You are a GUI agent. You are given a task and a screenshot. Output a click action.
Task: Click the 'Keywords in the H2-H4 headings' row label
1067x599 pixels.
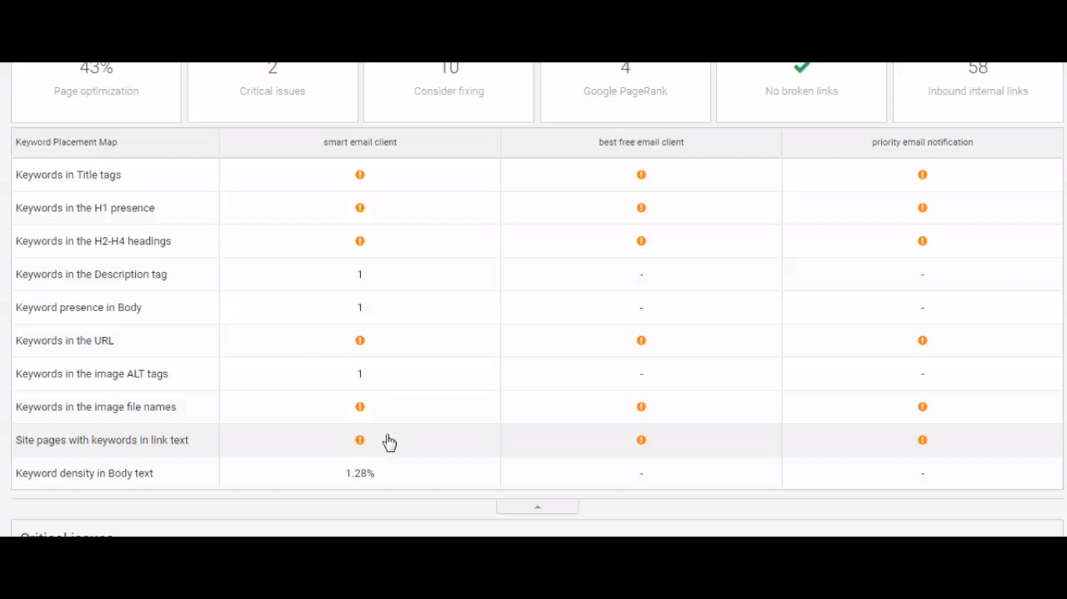click(x=94, y=241)
